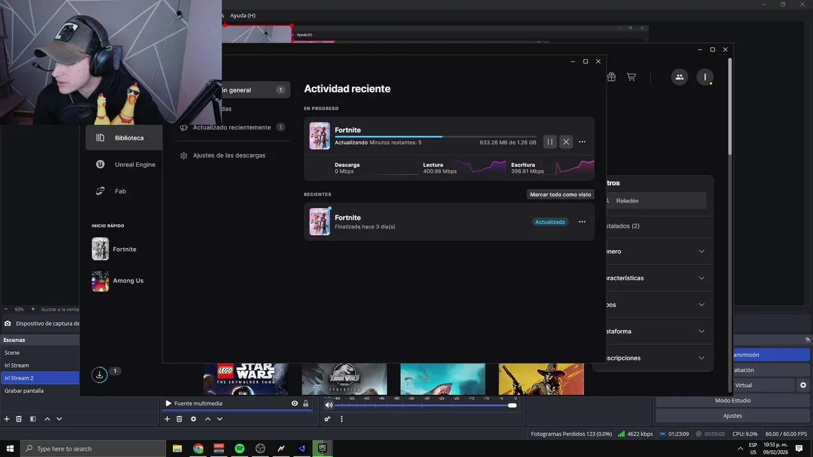The height and width of the screenshot is (457, 813).
Task: Pause the Fortnite update download
Action: pos(550,142)
